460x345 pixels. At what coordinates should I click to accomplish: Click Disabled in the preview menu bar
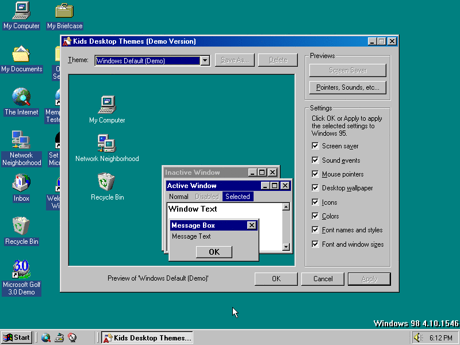[x=207, y=197]
